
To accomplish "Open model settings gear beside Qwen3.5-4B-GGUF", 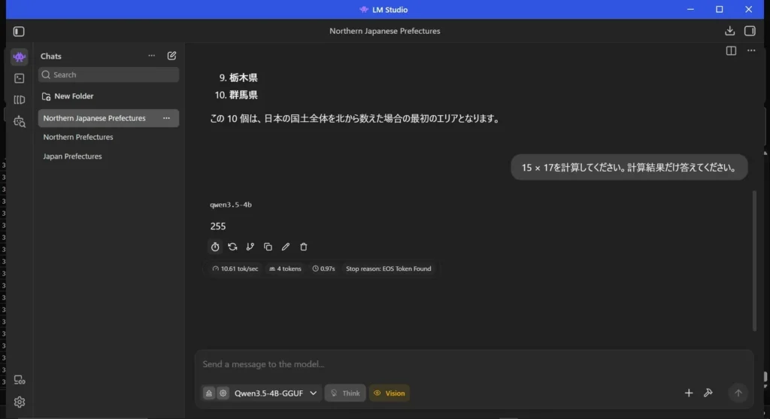I will click(223, 393).
